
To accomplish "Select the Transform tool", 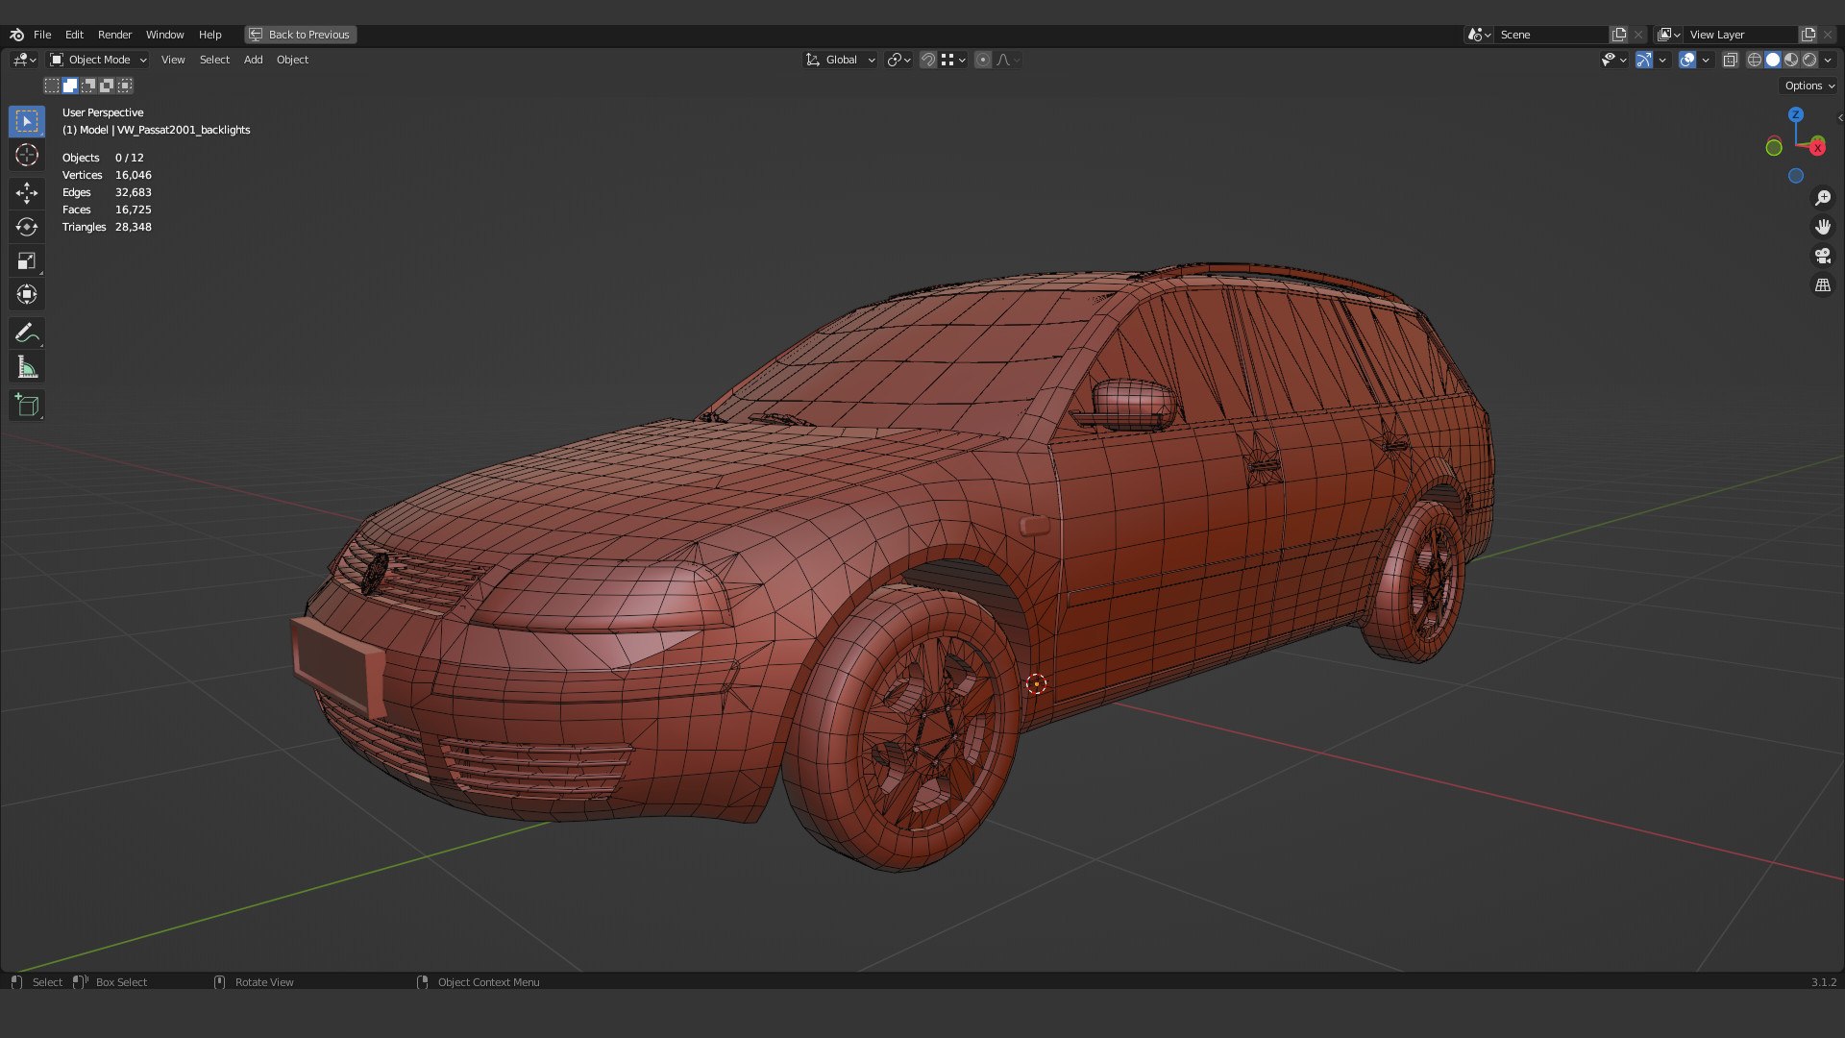I will 27,294.
